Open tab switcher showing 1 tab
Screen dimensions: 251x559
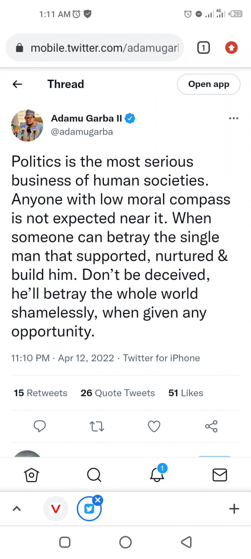[x=203, y=48]
